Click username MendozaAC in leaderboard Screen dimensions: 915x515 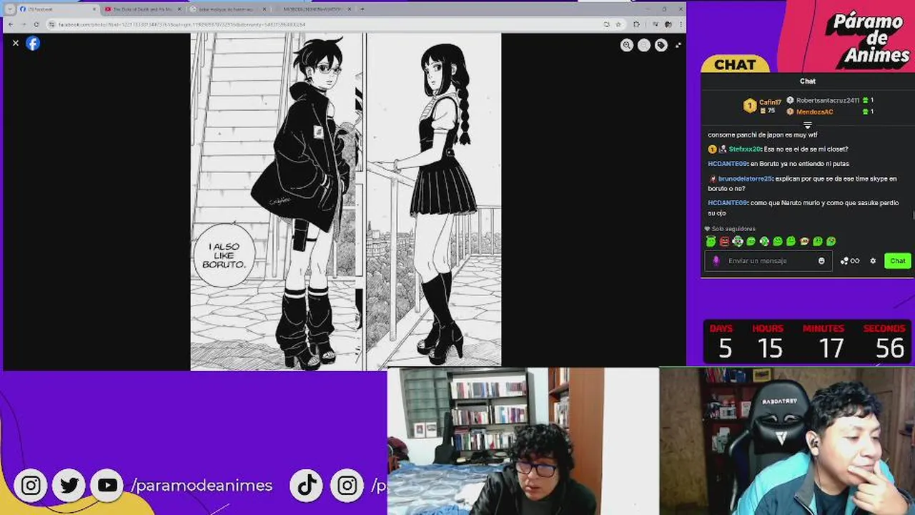814,112
